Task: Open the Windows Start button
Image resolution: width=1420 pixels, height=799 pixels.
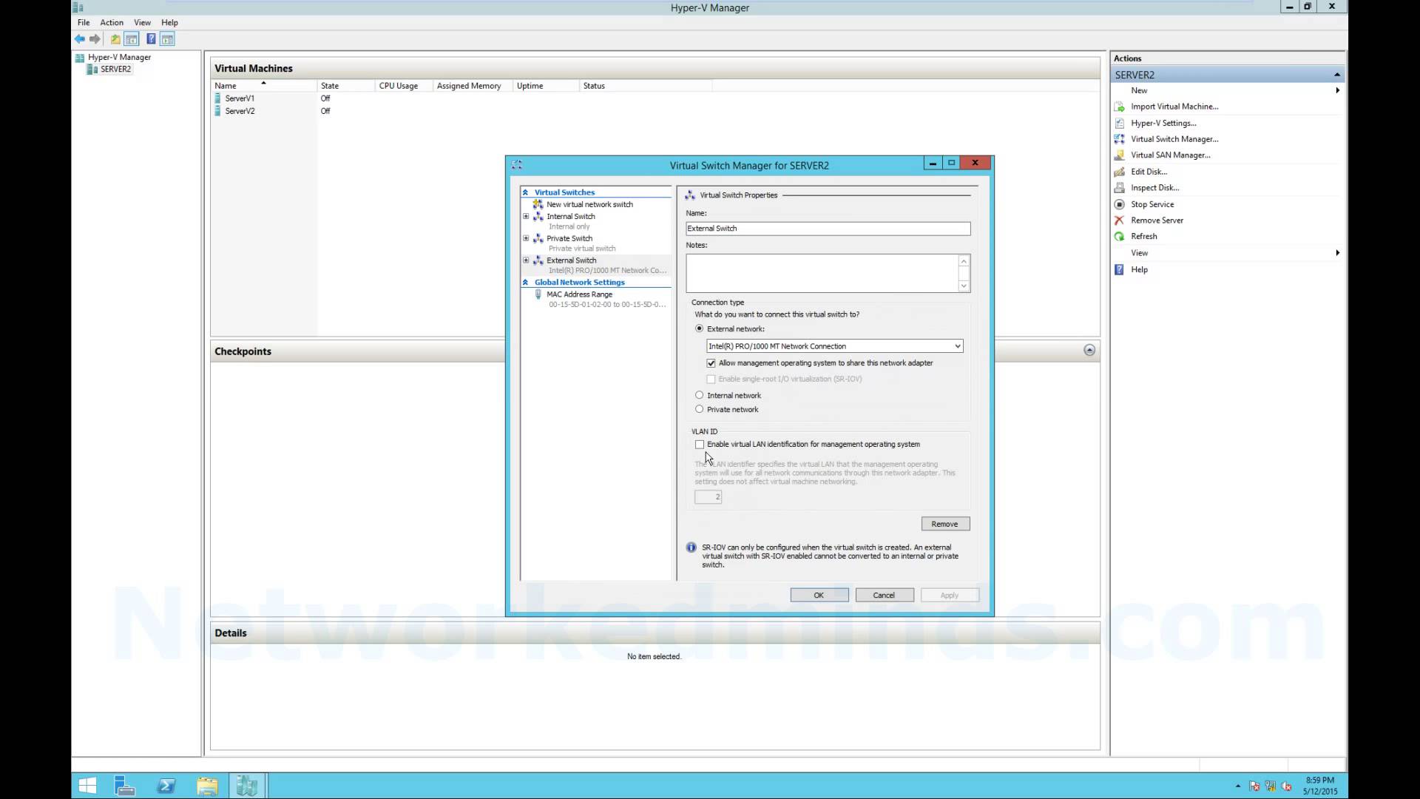Action: tap(87, 786)
